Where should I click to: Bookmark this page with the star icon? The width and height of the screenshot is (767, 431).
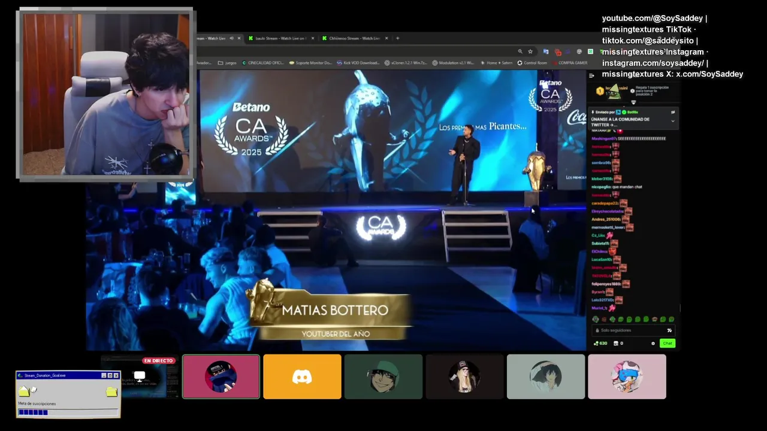tap(530, 51)
